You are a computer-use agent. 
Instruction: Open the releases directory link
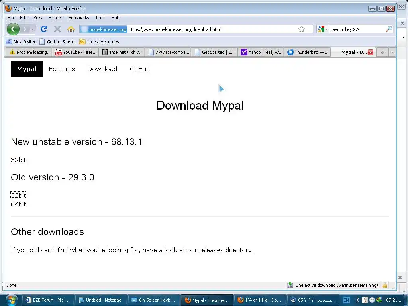click(x=226, y=250)
